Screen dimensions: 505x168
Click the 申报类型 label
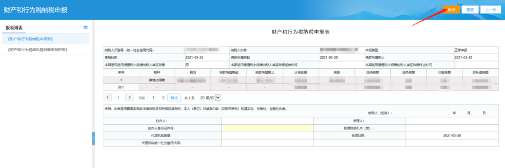(x=371, y=50)
